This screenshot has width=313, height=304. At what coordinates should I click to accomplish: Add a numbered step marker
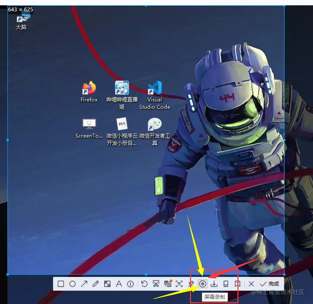click(130, 284)
